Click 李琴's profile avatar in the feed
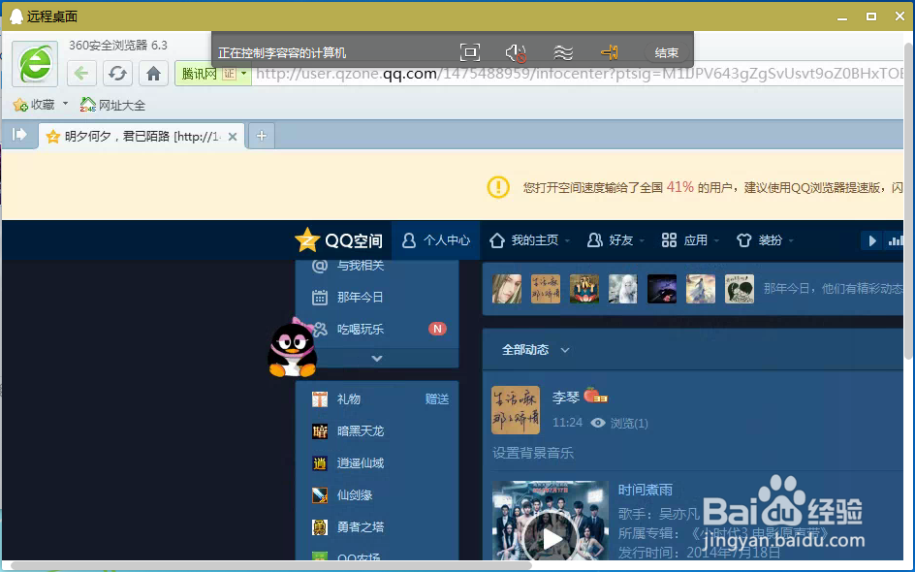This screenshot has height=572, width=915. 516,410
